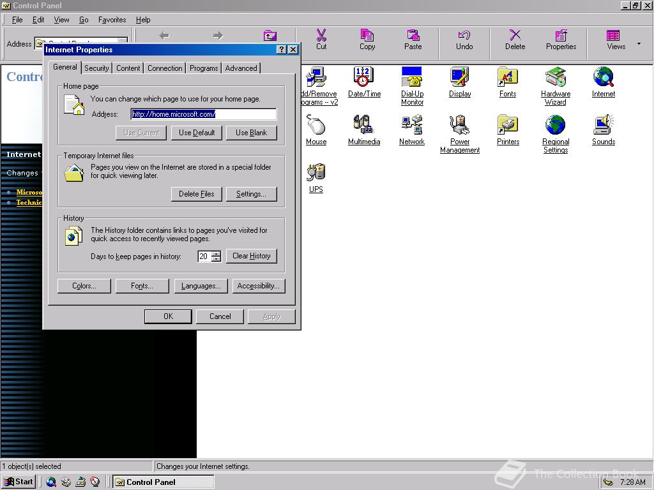Decrease days in history spinner
This screenshot has height=490, width=654.
pos(216,259)
